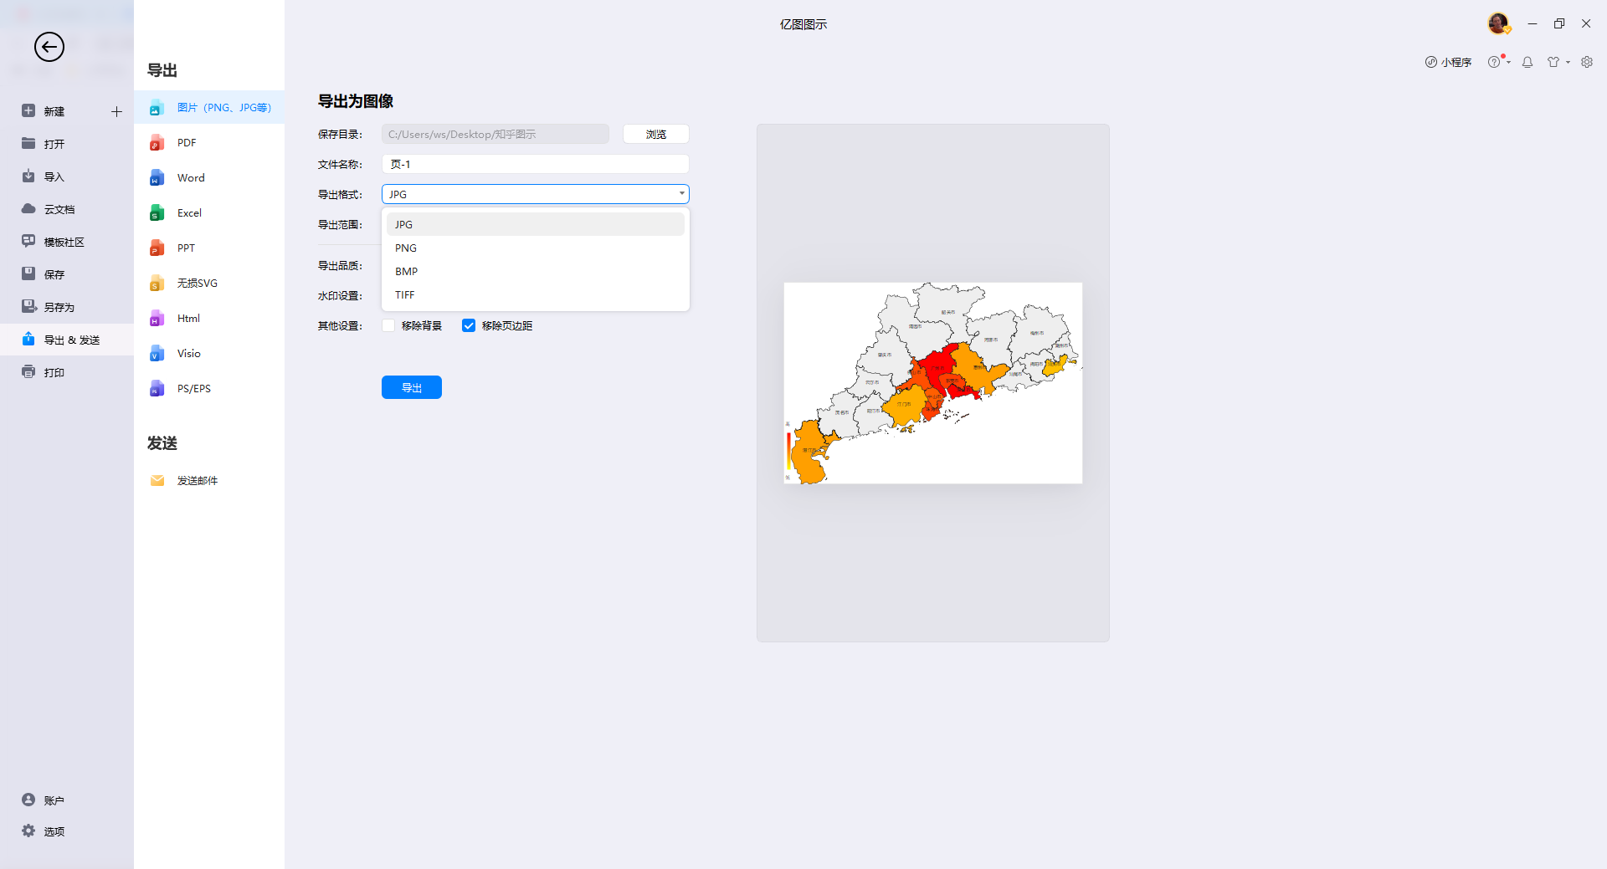
Task: Click the 文件名称 input showing 页-1
Action: click(x=535, y=164)
